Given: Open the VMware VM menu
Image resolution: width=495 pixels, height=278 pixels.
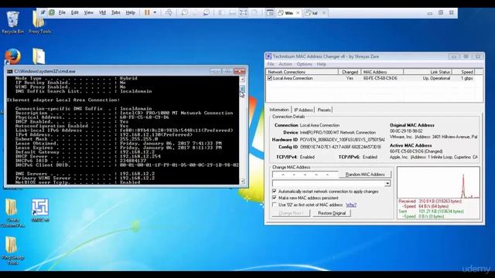Looking at the screenshot, I should click(102, 12).
